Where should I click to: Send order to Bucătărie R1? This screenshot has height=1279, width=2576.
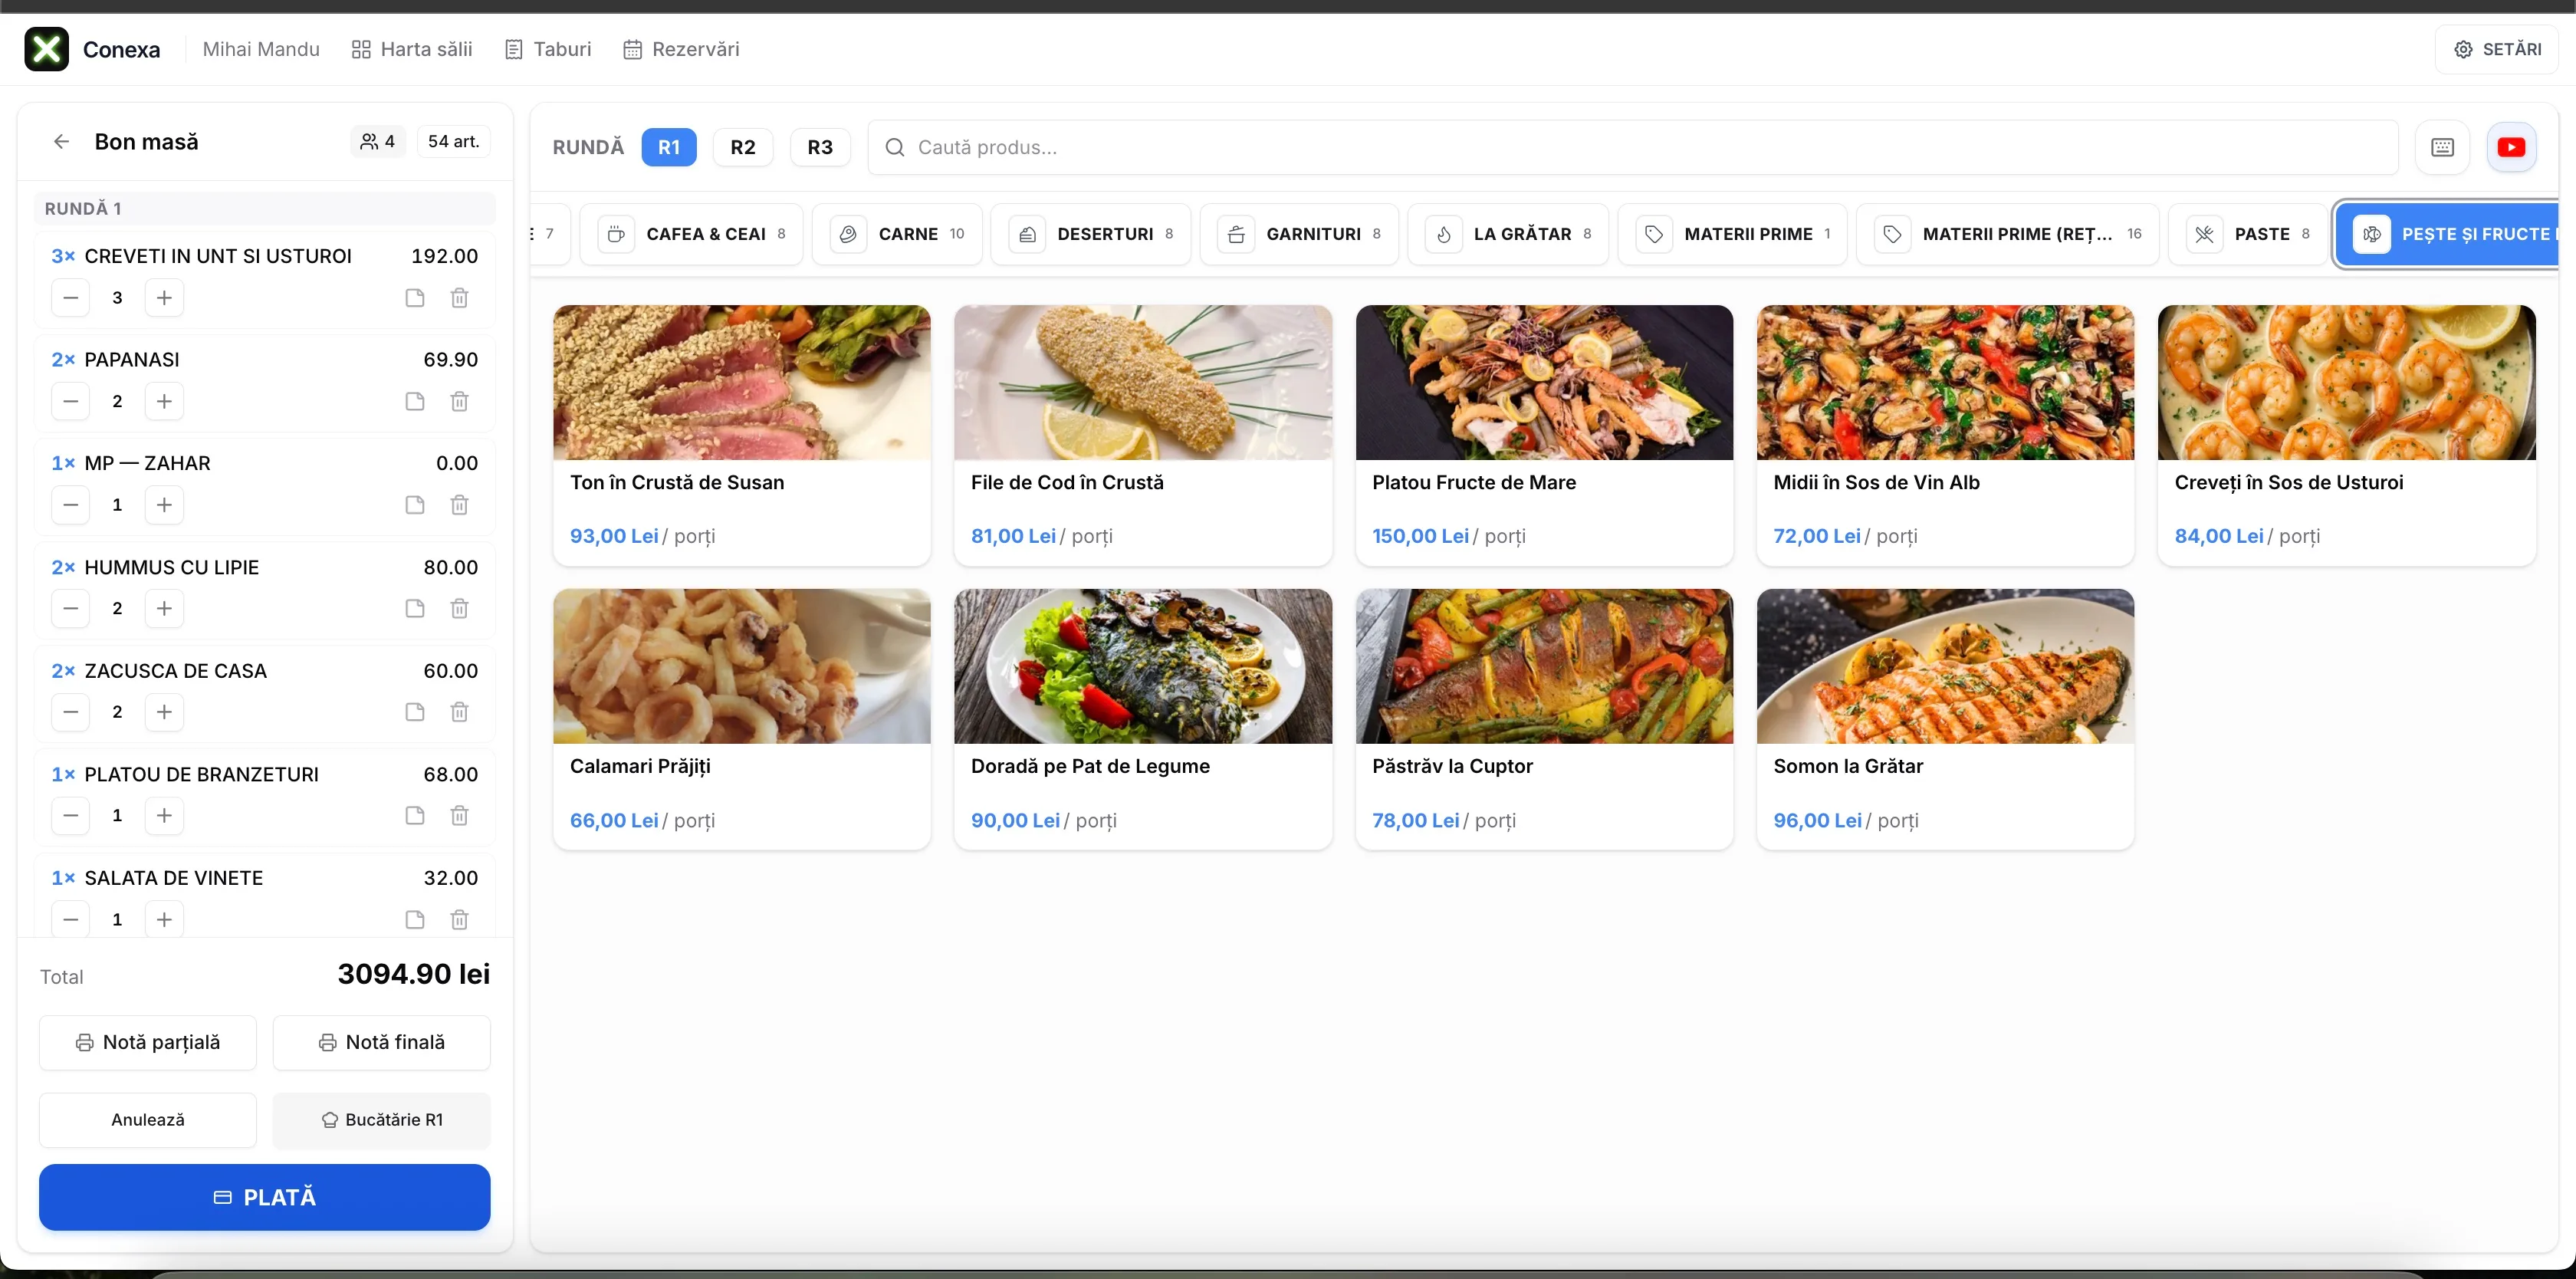[382, 1120]
